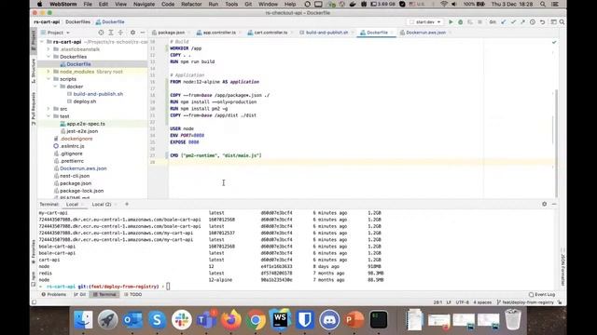Open the Tools menu
The width and height of the screenshot is (597, 335).
231,4
